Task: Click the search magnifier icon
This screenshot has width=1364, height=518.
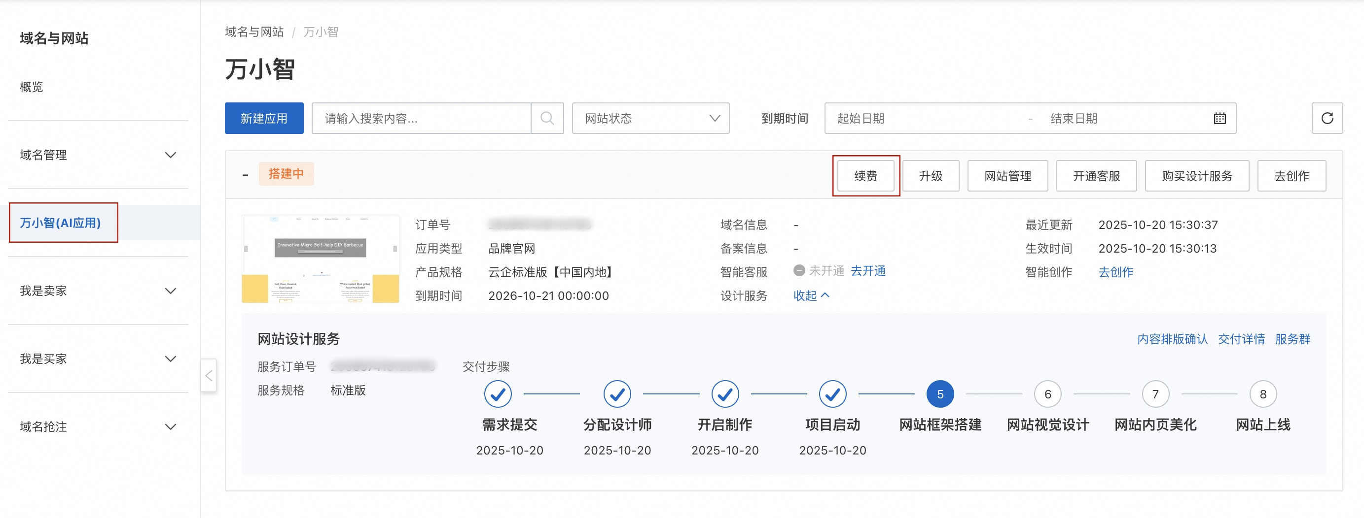Action: (x=548, y=118)
